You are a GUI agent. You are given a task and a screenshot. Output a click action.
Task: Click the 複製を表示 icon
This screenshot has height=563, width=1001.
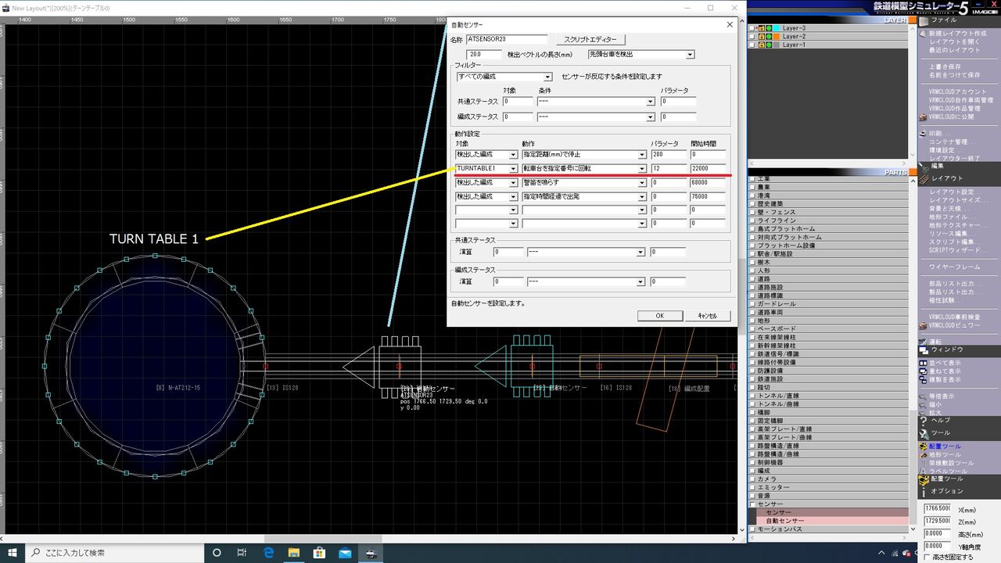[924, 380]
